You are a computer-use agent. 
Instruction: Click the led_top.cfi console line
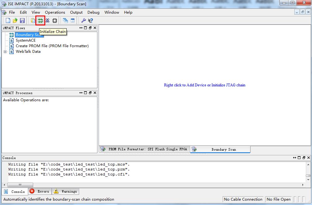(x=69, y=174)
